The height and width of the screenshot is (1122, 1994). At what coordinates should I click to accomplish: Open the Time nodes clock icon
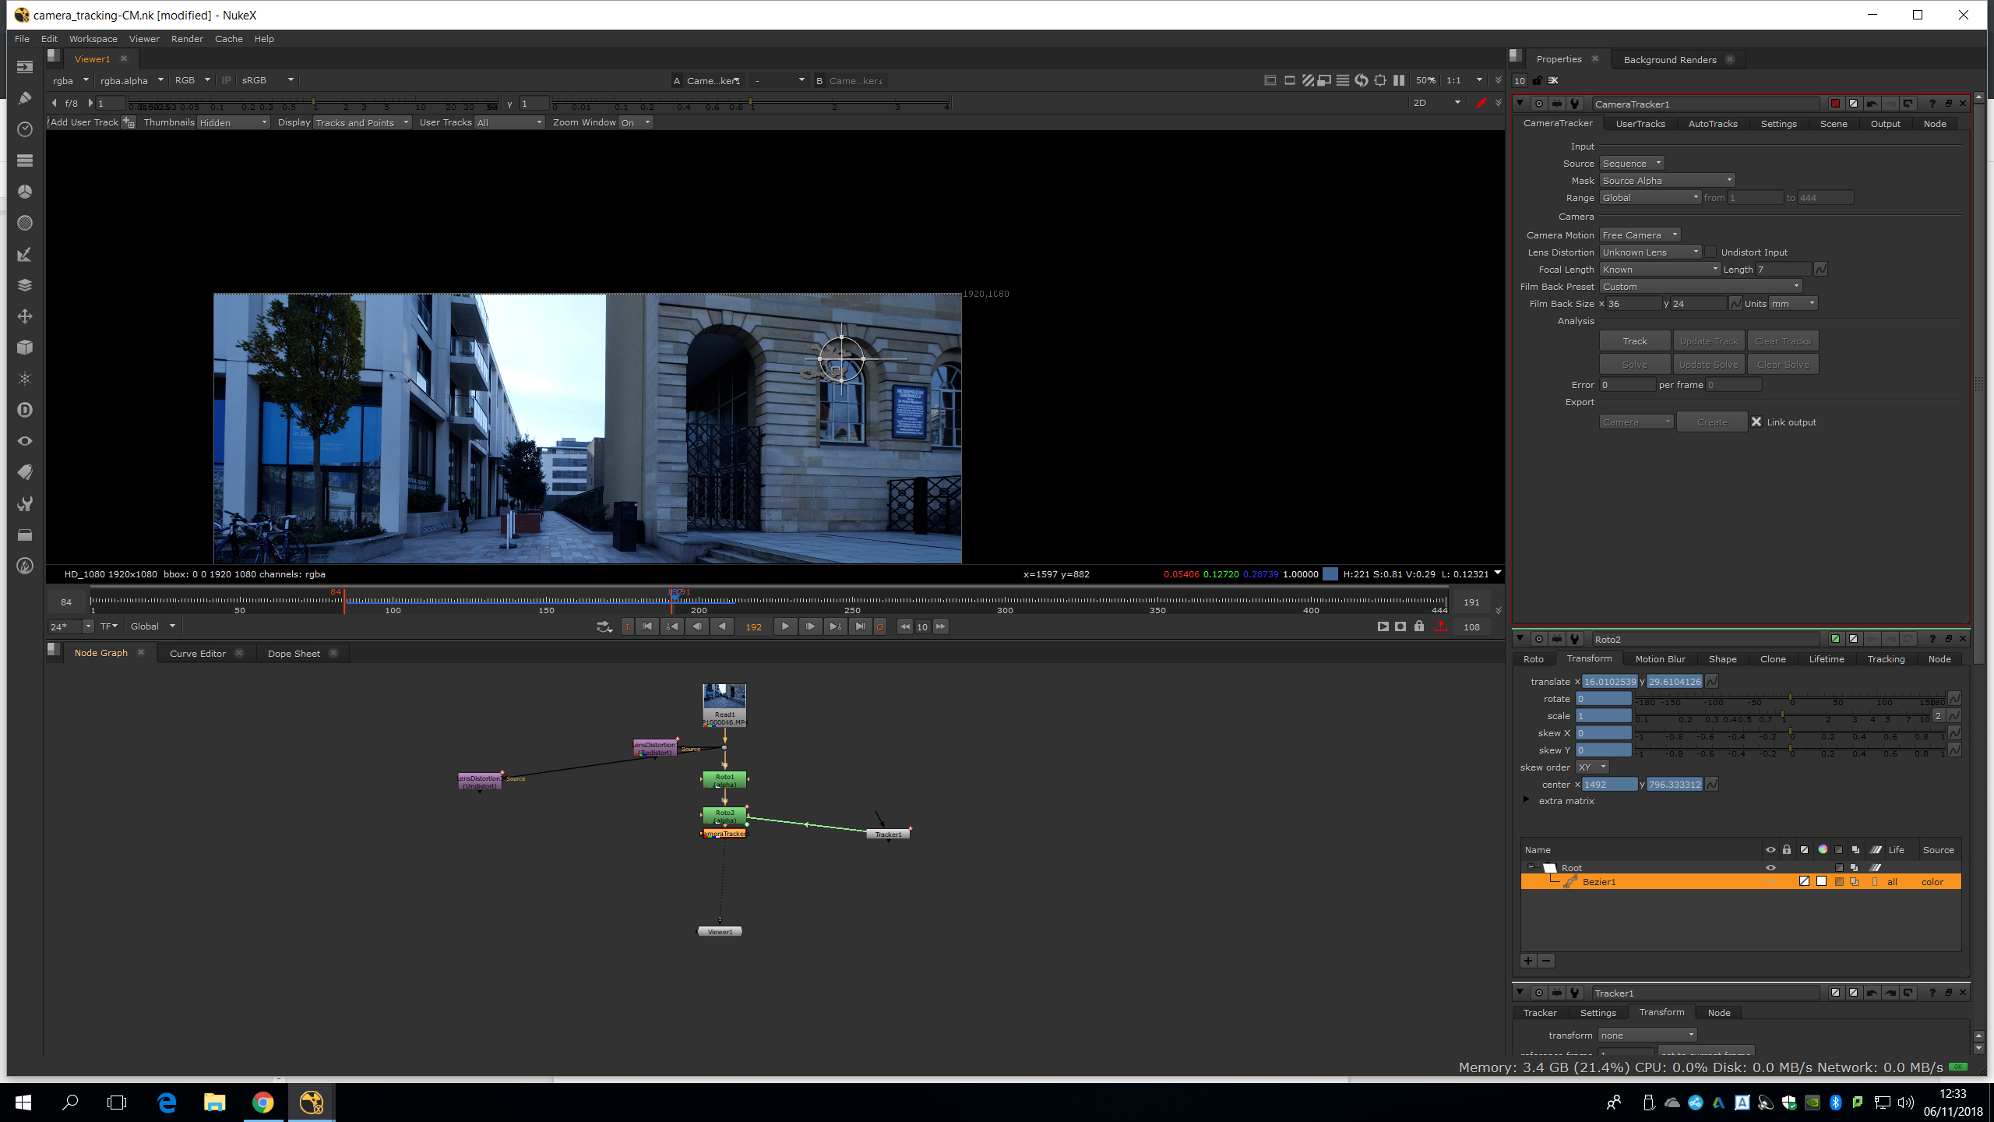(24, 129)
